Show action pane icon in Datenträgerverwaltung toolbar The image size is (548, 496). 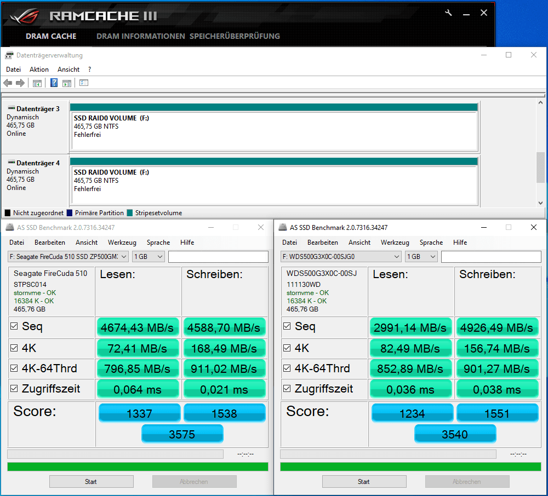[x=67, y=83]
